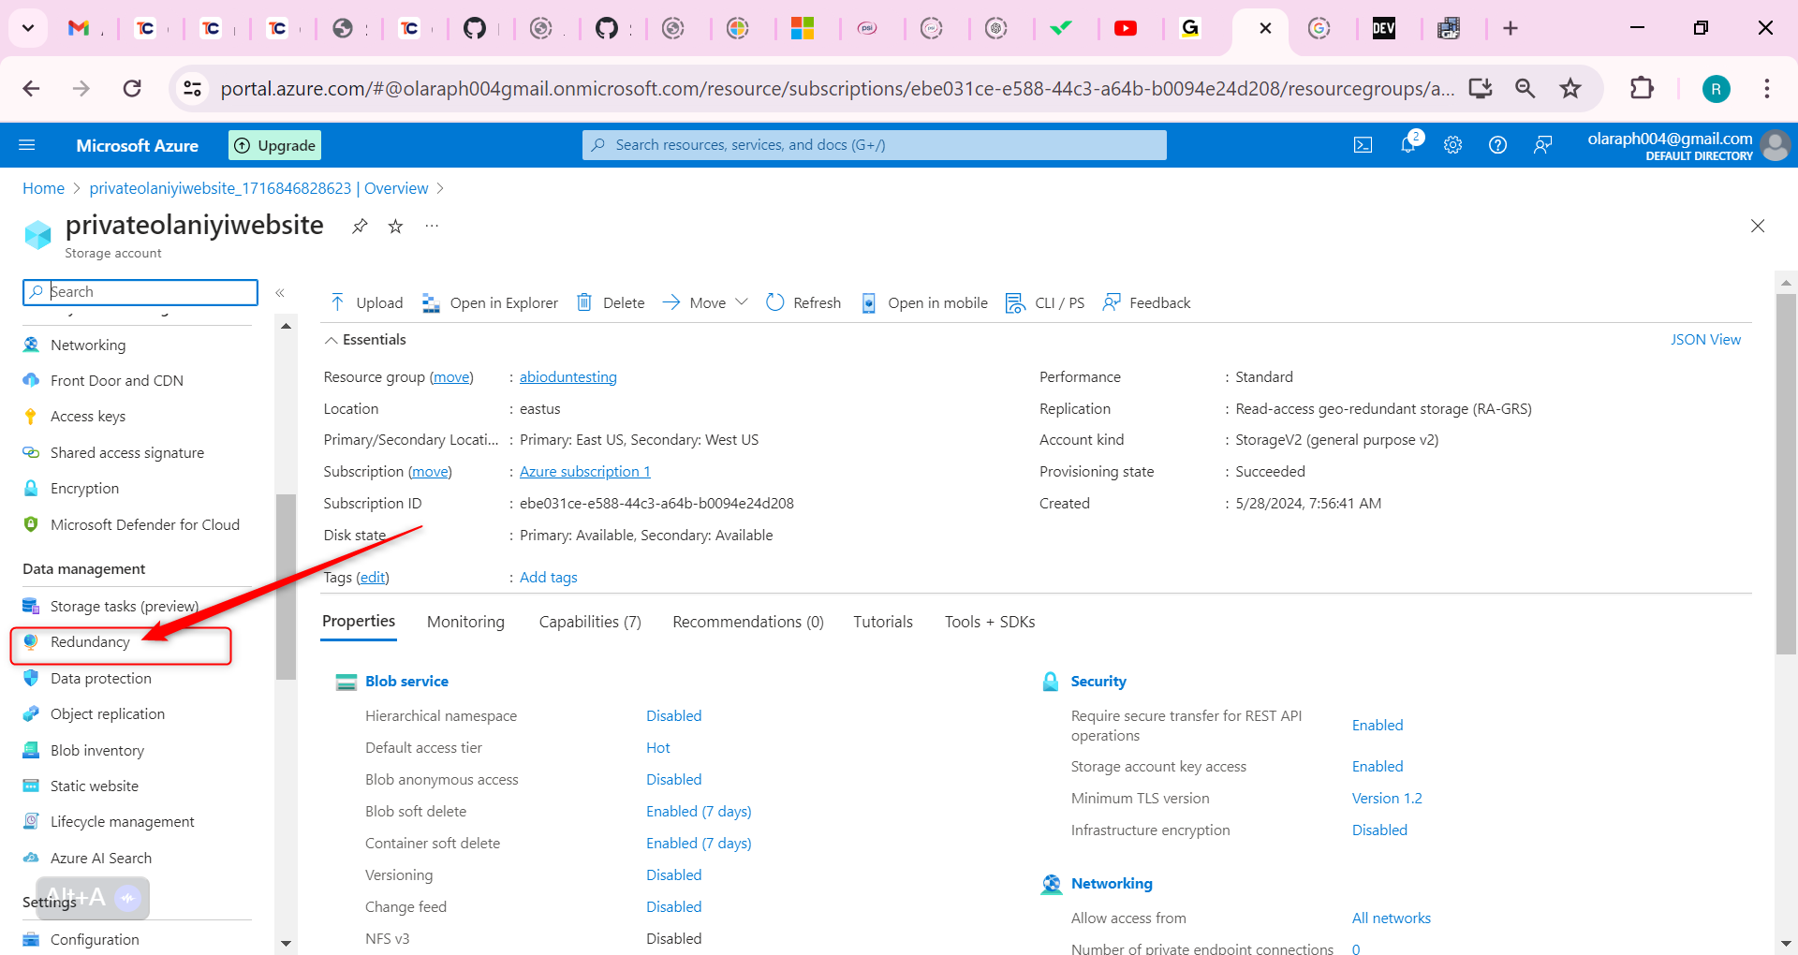Click Home breadcrumb link

44,188
